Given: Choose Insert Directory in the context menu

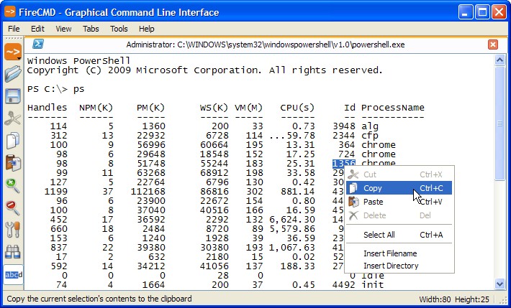Looking at the screenshot, I should point(399,266).
